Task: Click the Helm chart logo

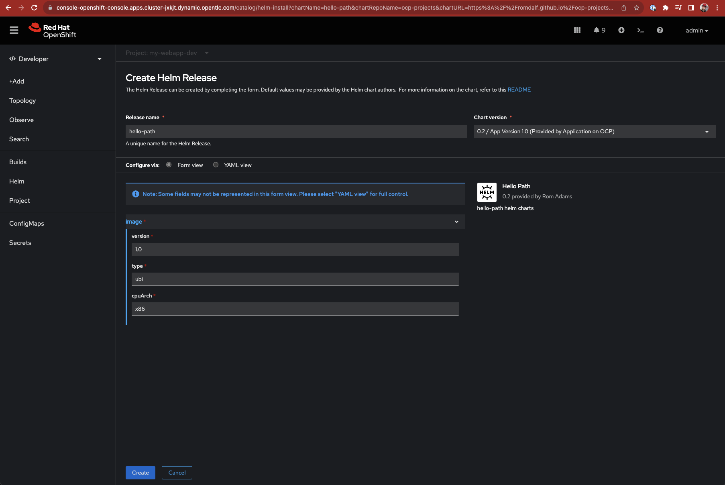Action: click(487, 192)
